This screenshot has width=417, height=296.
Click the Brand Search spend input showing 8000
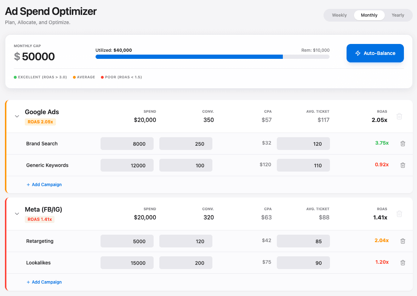pos(127,143)
